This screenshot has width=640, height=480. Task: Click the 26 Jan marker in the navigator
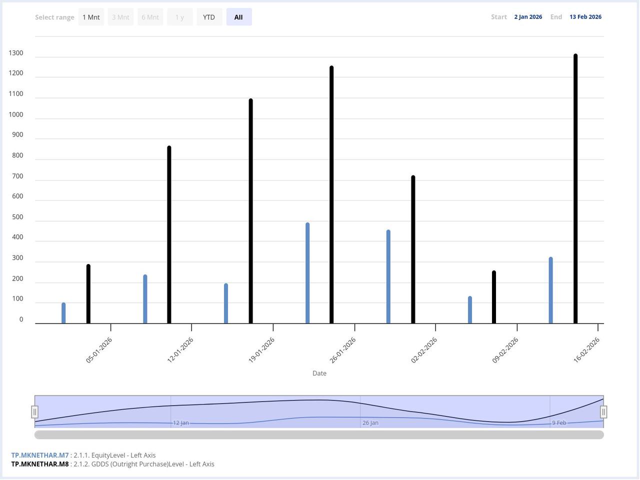coord(370,422)
